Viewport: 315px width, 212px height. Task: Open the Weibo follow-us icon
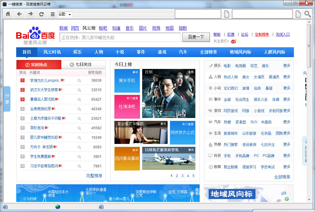click(x=234, y=41)
